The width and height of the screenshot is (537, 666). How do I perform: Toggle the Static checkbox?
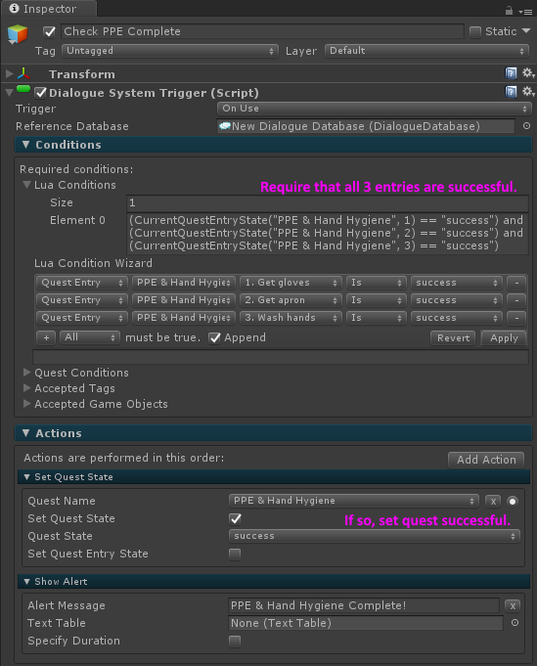[475, 32]
